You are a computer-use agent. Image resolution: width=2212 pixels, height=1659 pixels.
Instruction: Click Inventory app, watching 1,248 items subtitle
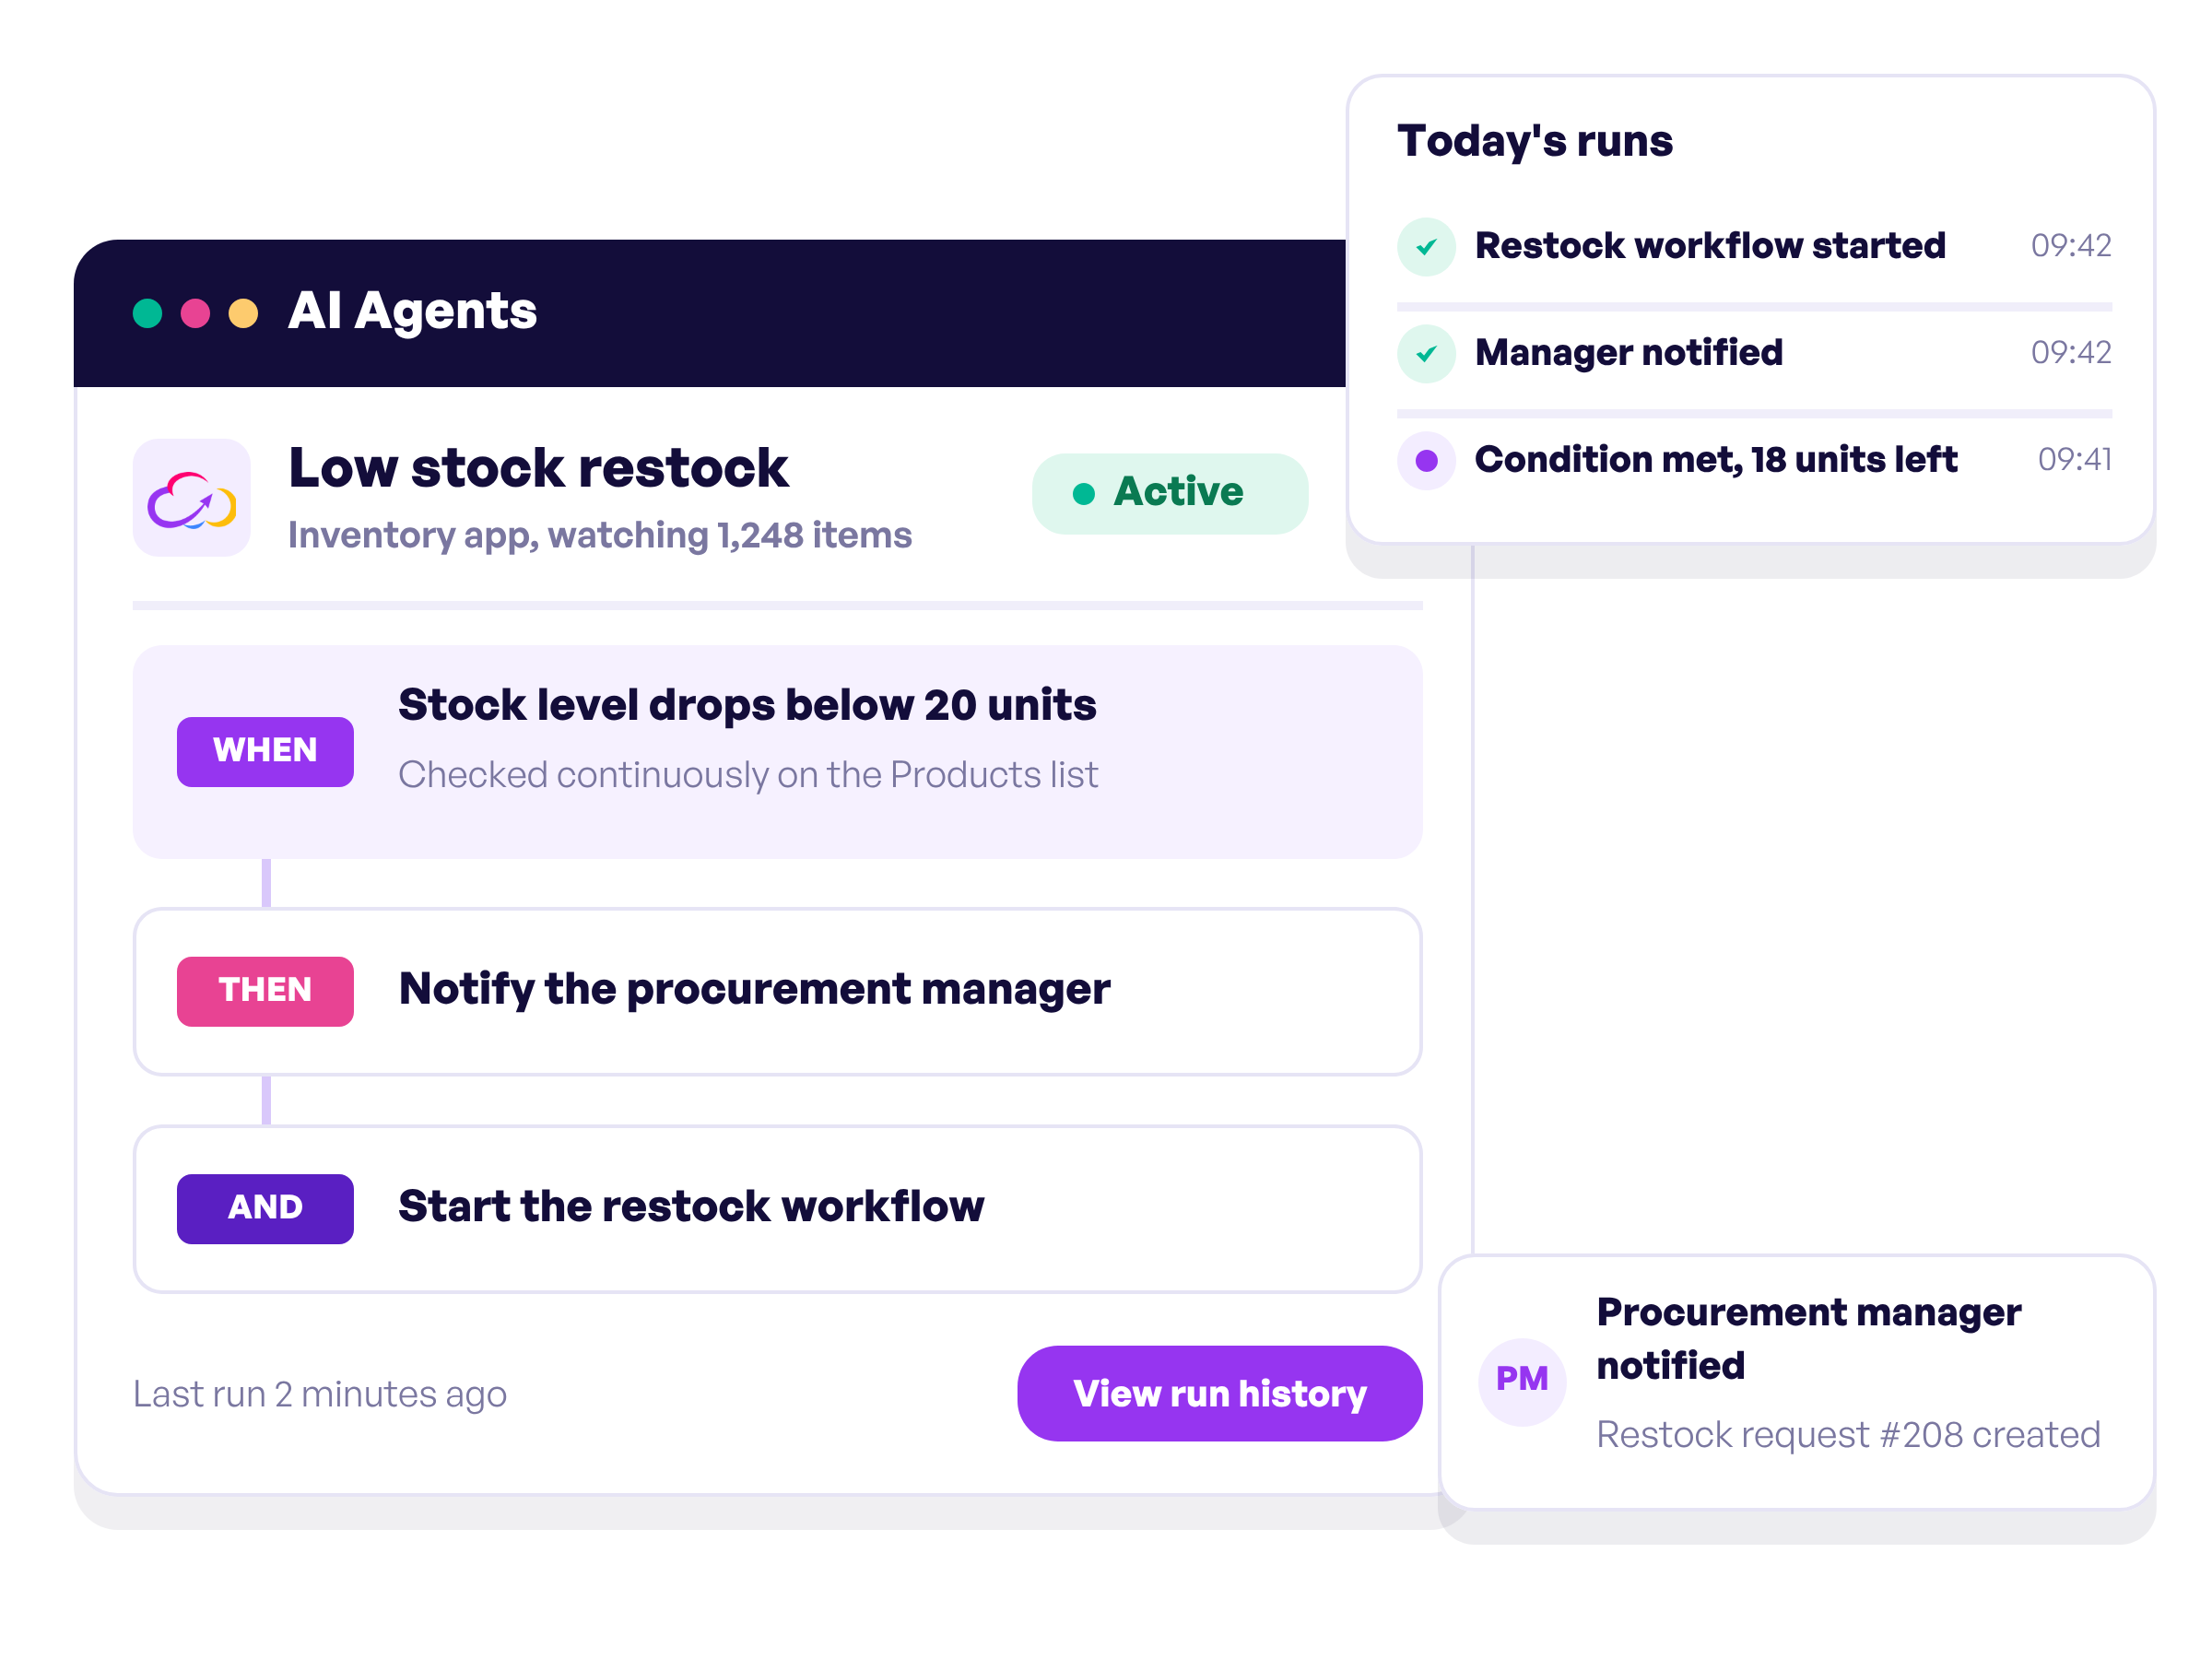pyautogui.click(x=600, y=536)
